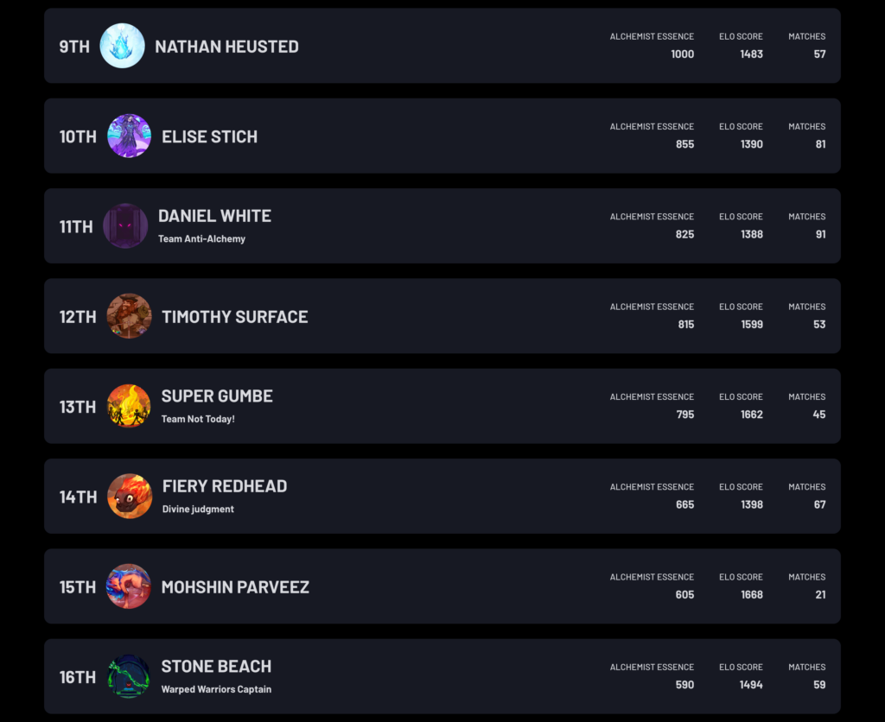
Task: Click Fiery Redhead's flaming creature avatar
Action: pyautogui.click(x=130, y=496)
